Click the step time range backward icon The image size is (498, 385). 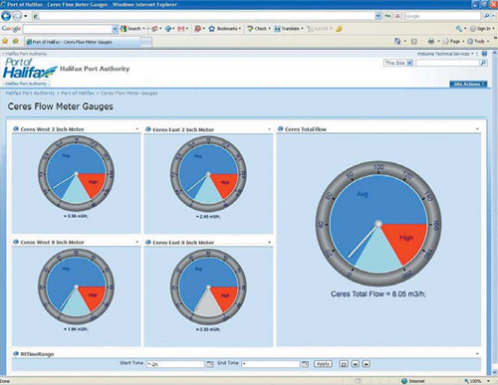pyautogui.click(x=355, y=364)
